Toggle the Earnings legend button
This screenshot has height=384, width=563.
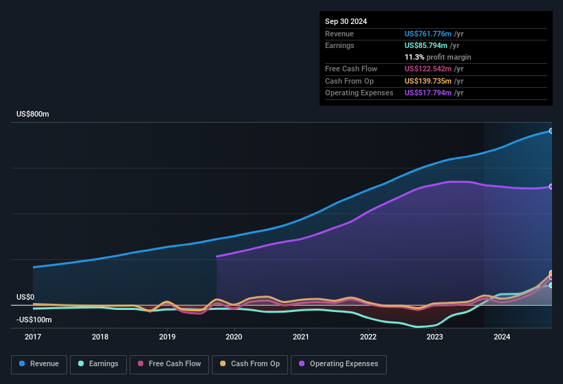(98, 364)
